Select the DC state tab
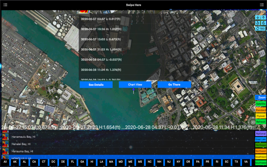The width and height of the screenshot is (267, 167). point(53,162)
